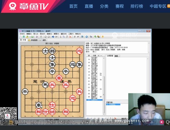Viewport: 170px width, 130px height.
Task: Open the 工具(T) menu
Action: click(71, 34)
